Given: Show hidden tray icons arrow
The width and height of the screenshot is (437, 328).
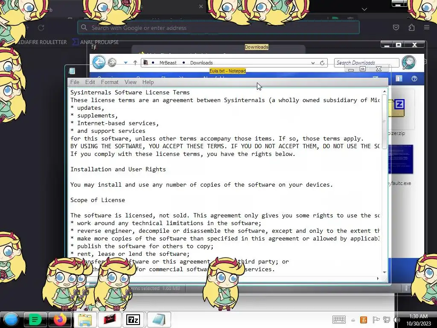Looking at the screenshot, I should 353,320.
